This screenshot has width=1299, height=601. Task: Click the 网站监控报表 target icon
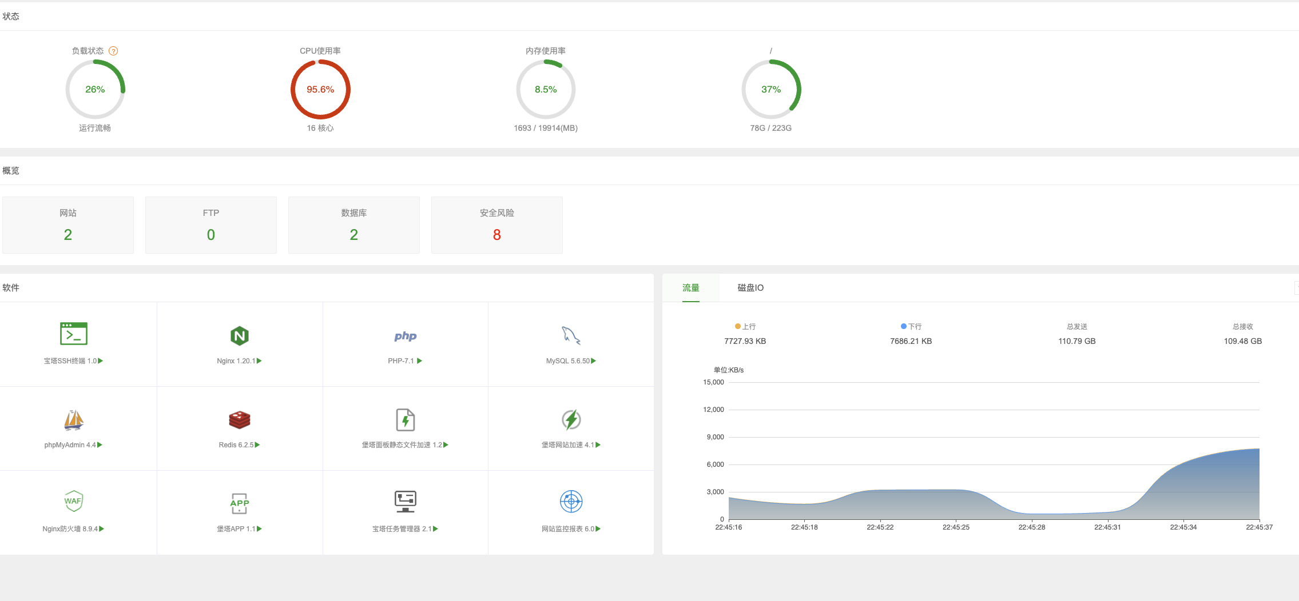pos(571,502)
